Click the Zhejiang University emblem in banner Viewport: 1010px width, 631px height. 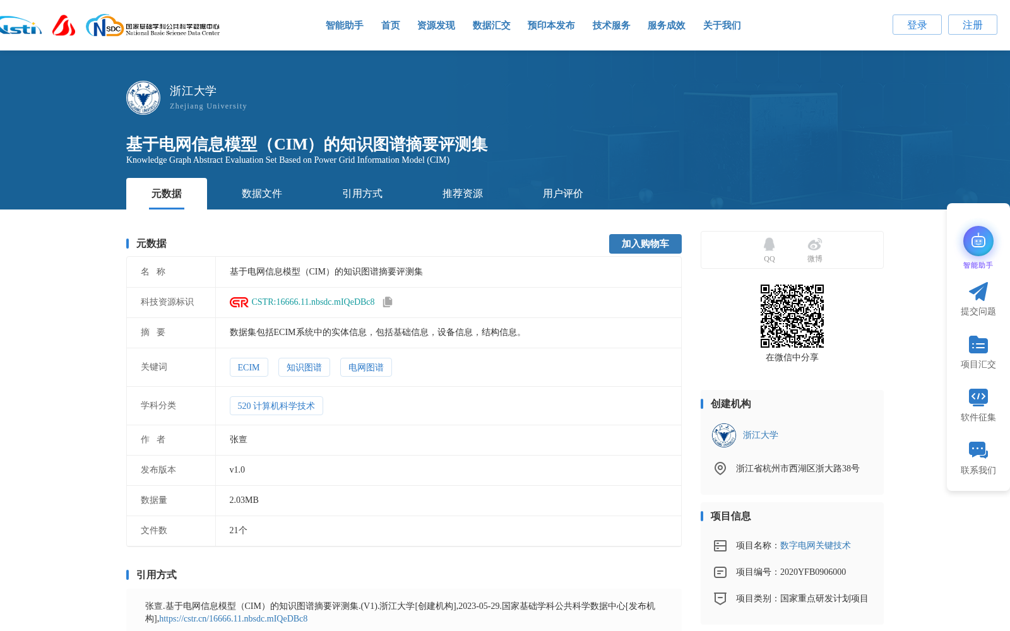pos(143,98)
